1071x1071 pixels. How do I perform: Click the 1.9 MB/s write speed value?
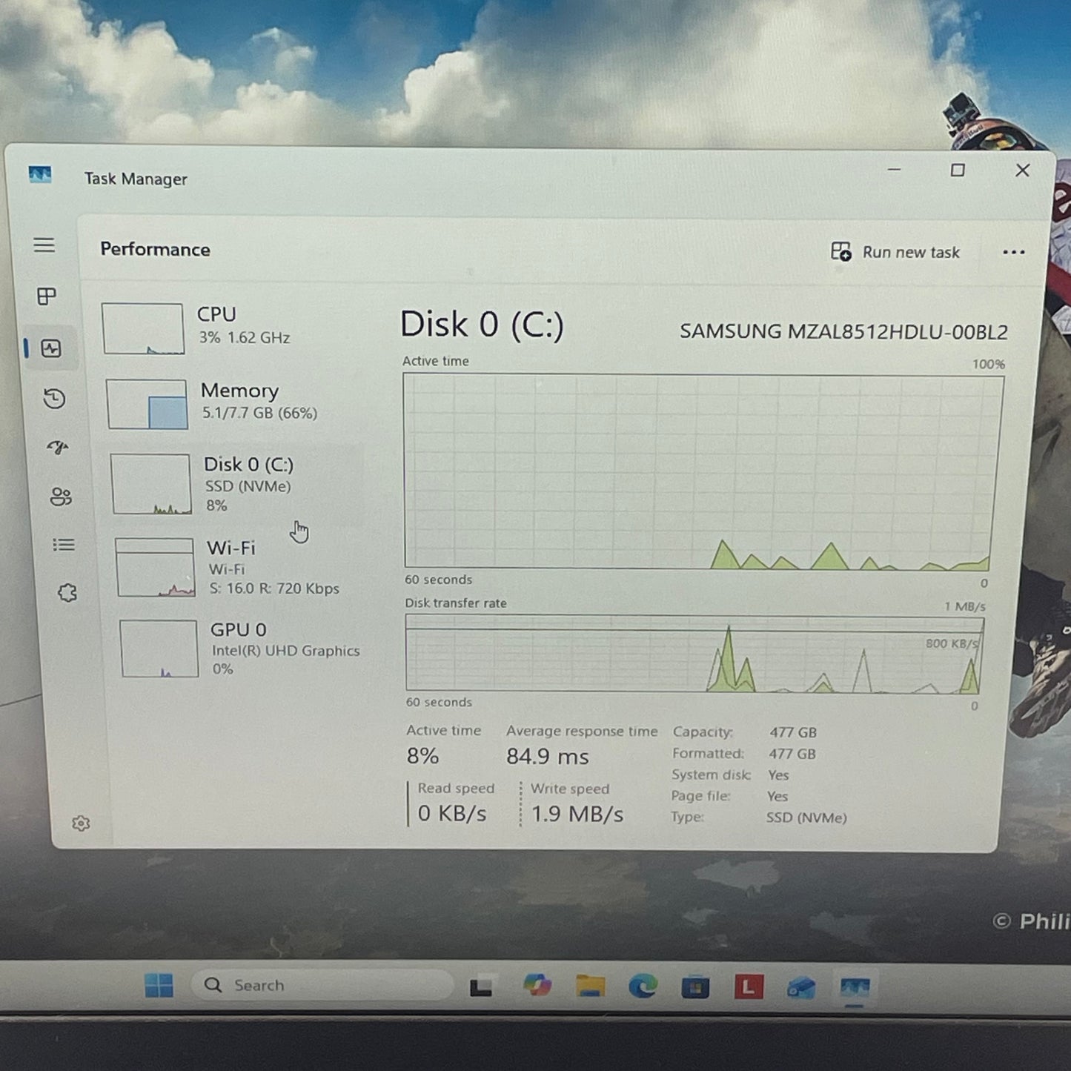577,814
